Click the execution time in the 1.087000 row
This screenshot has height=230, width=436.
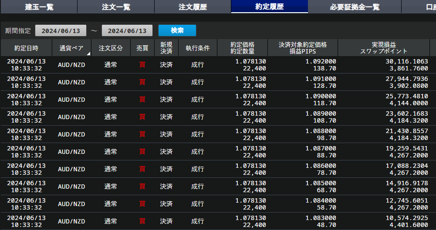coord(27,152)
